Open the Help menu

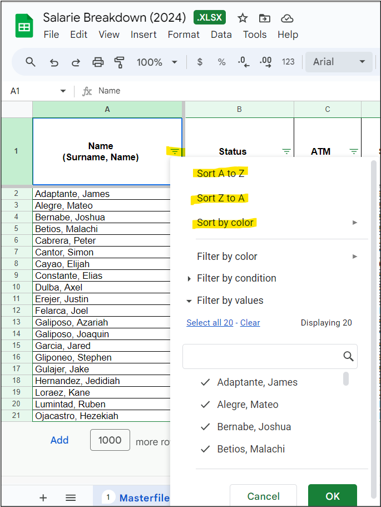[288, 35]
